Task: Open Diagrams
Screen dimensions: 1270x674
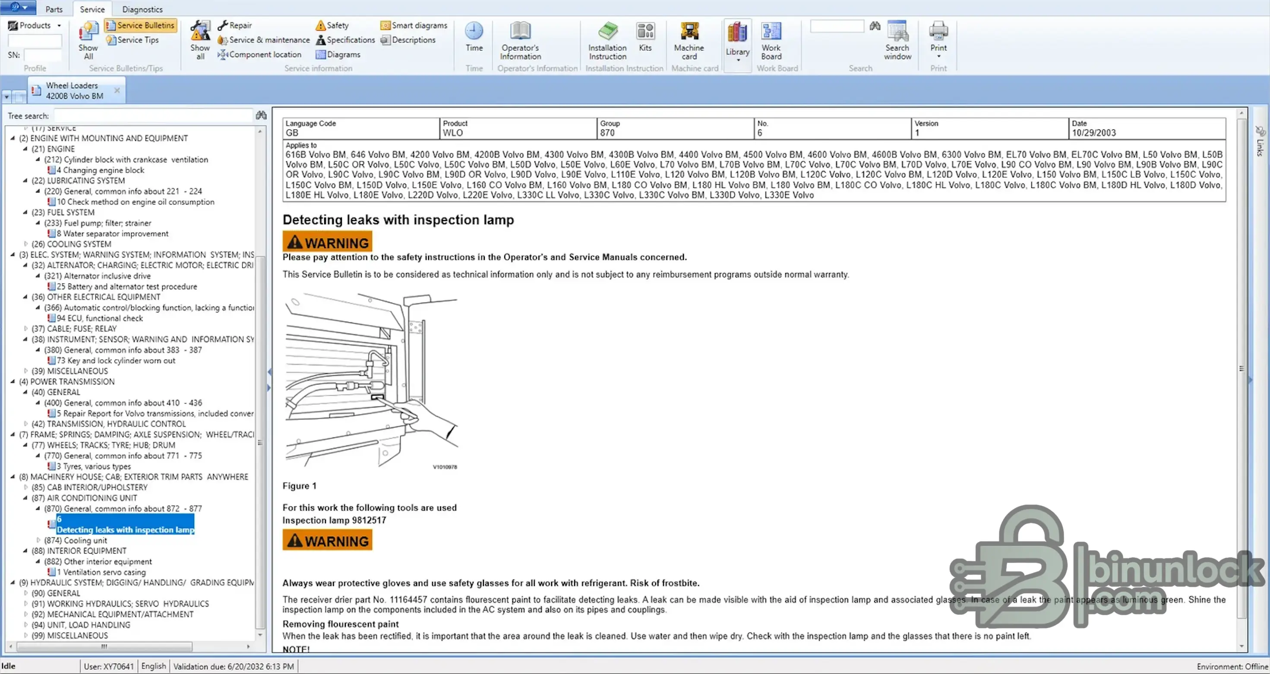Action: (338, 54)
